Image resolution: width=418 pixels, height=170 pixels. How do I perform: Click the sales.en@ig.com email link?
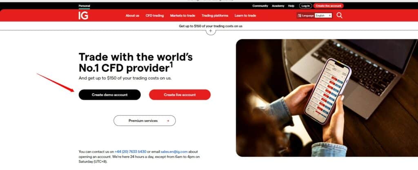click(x=174, y=152)
